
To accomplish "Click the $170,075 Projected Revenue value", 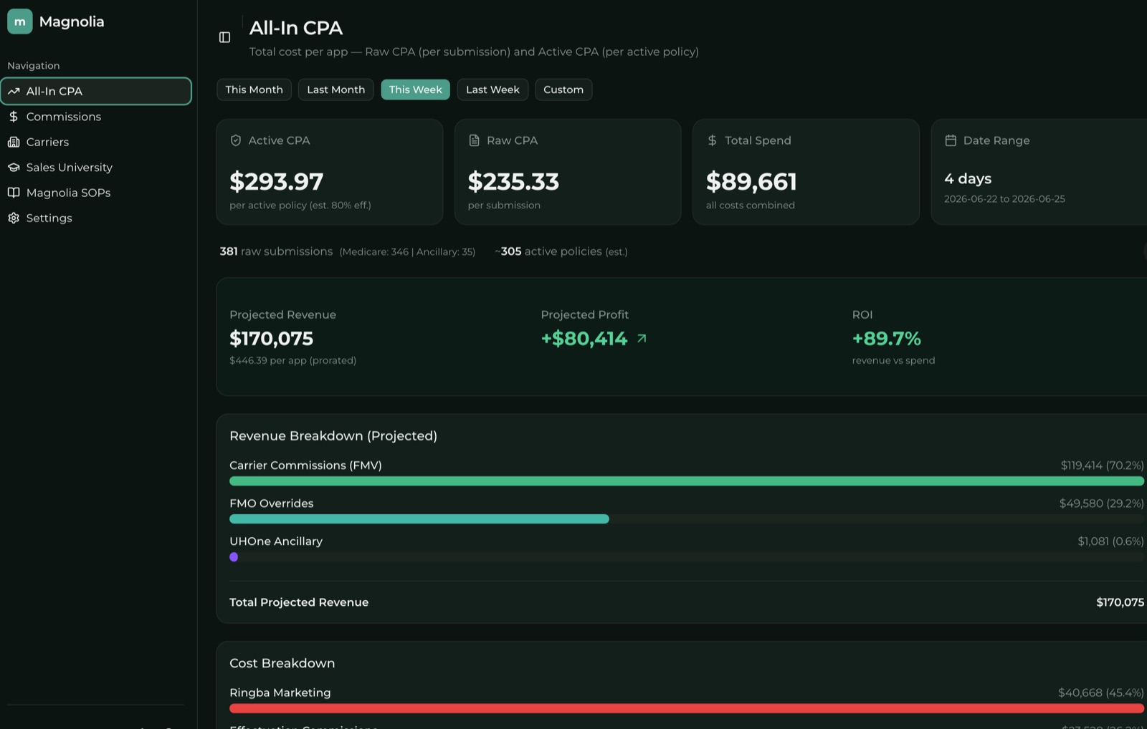I will pyautogui.click(x=271, y=338).
